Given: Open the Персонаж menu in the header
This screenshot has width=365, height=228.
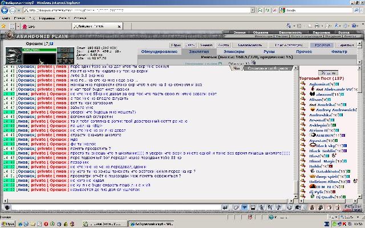Looking at the screenshot, I should point(321,32).
